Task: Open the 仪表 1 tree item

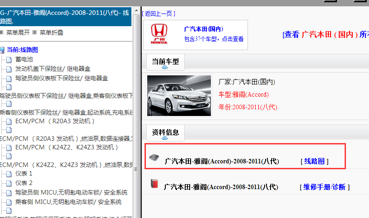Action: 24,174
